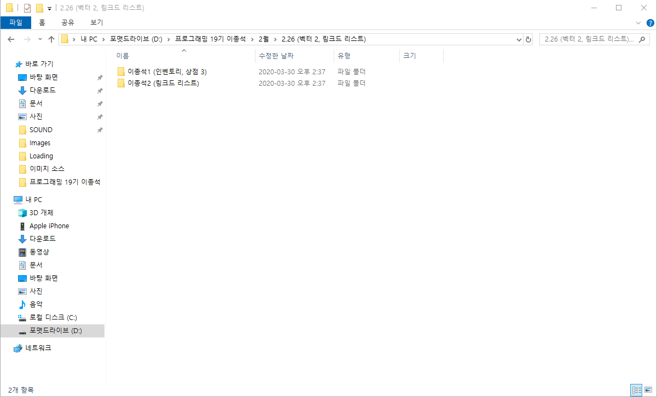Switch to details view layout
The width and height of the screenshot is (657, 397).
click(636, 389)
